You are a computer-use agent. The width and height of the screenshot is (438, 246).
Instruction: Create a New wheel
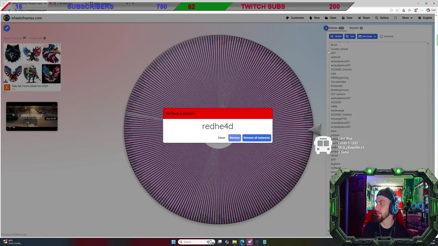pyautogui.click(x=314, y=18)
